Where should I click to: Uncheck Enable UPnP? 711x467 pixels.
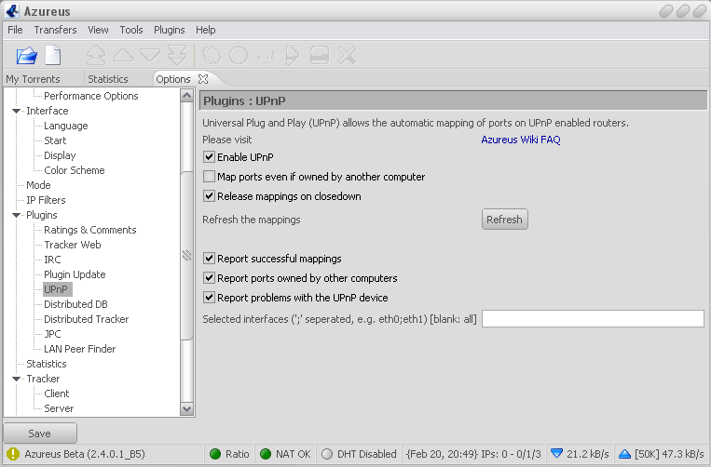[209, 157]
